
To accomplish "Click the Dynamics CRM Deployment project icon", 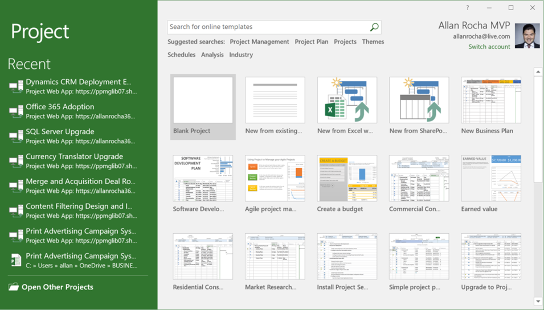I will tap(15, 86).
